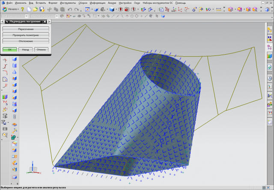Click the Open folder icon

36,9
